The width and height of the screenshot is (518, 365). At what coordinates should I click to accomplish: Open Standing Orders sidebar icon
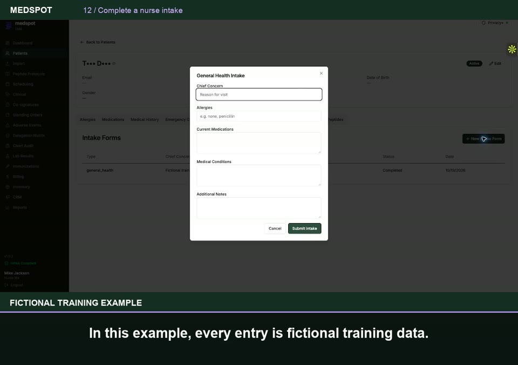pyautogui.click(x=8, y=114)
